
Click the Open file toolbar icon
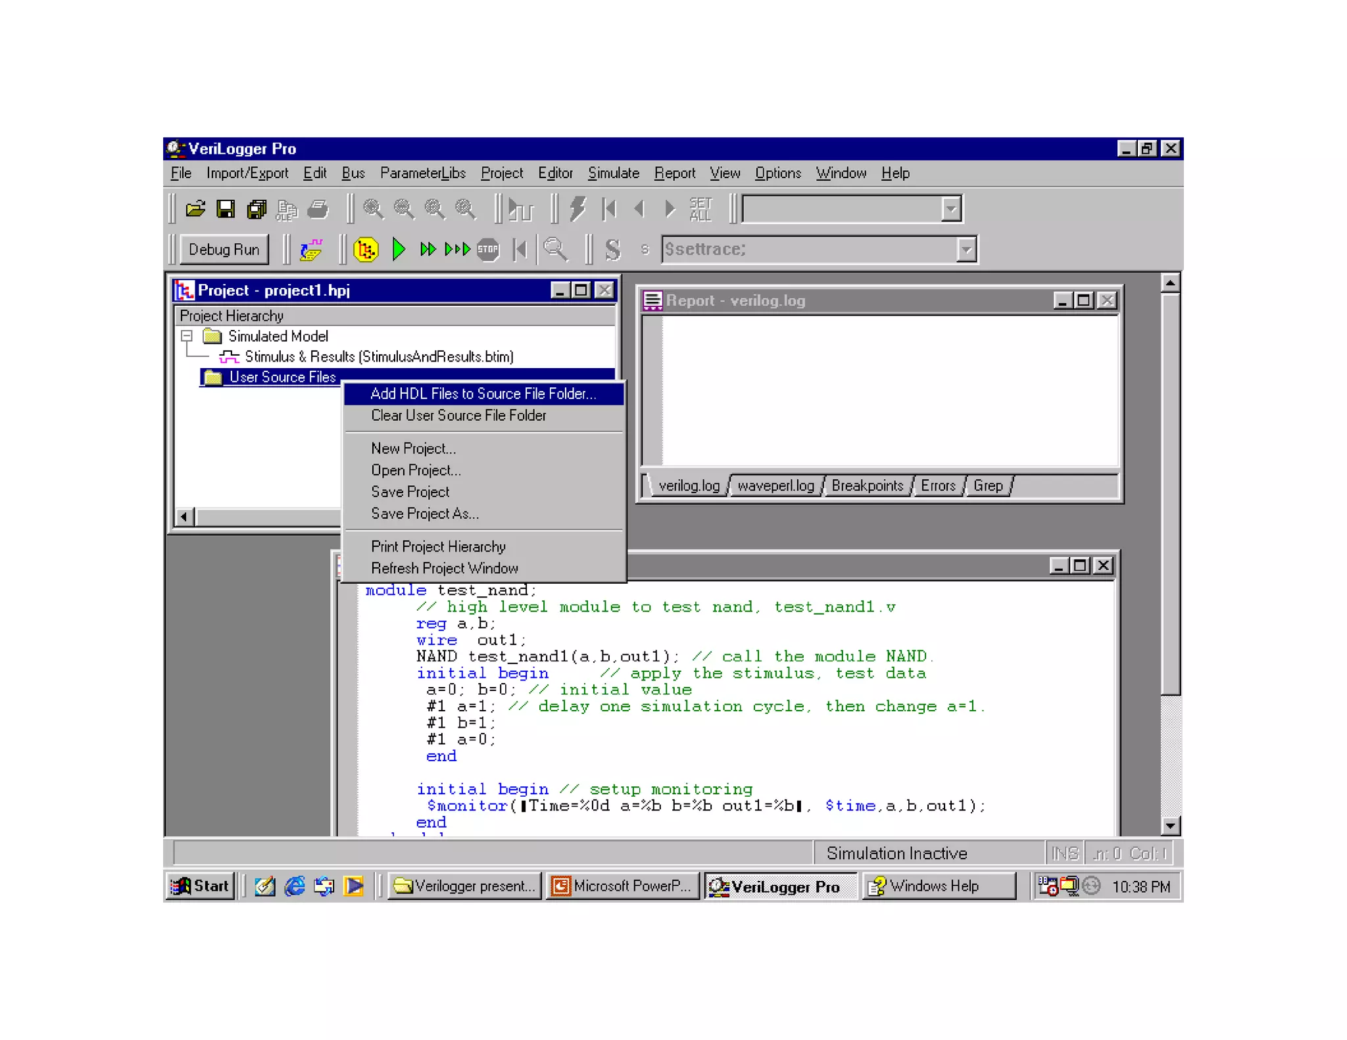point(195,209)
